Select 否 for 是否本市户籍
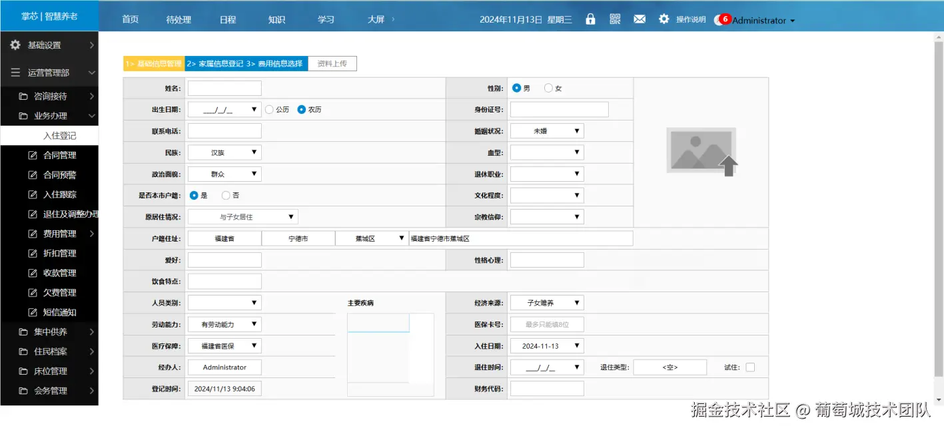The width and height of the screenshot is (944, 432). click(x=226, y=196)
